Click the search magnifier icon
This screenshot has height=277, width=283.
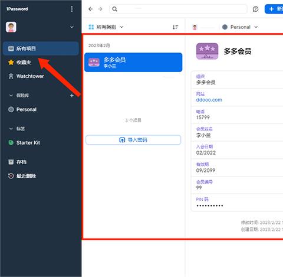115,9
